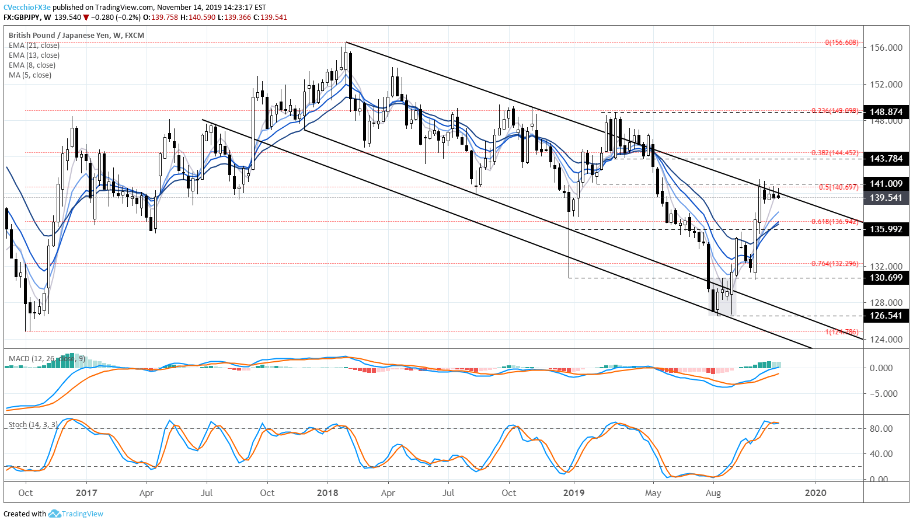Click the 0.382(144.452) Fibonacci label

tap(835, 153)
